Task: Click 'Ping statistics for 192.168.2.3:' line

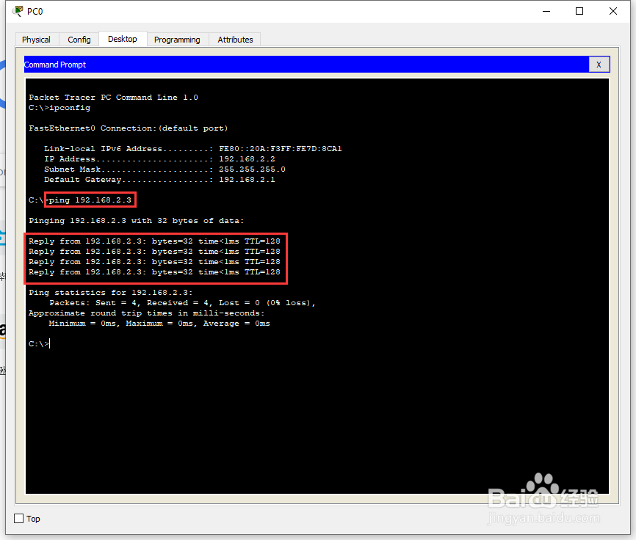Action: pyautogui.click(x=111, y=293)
